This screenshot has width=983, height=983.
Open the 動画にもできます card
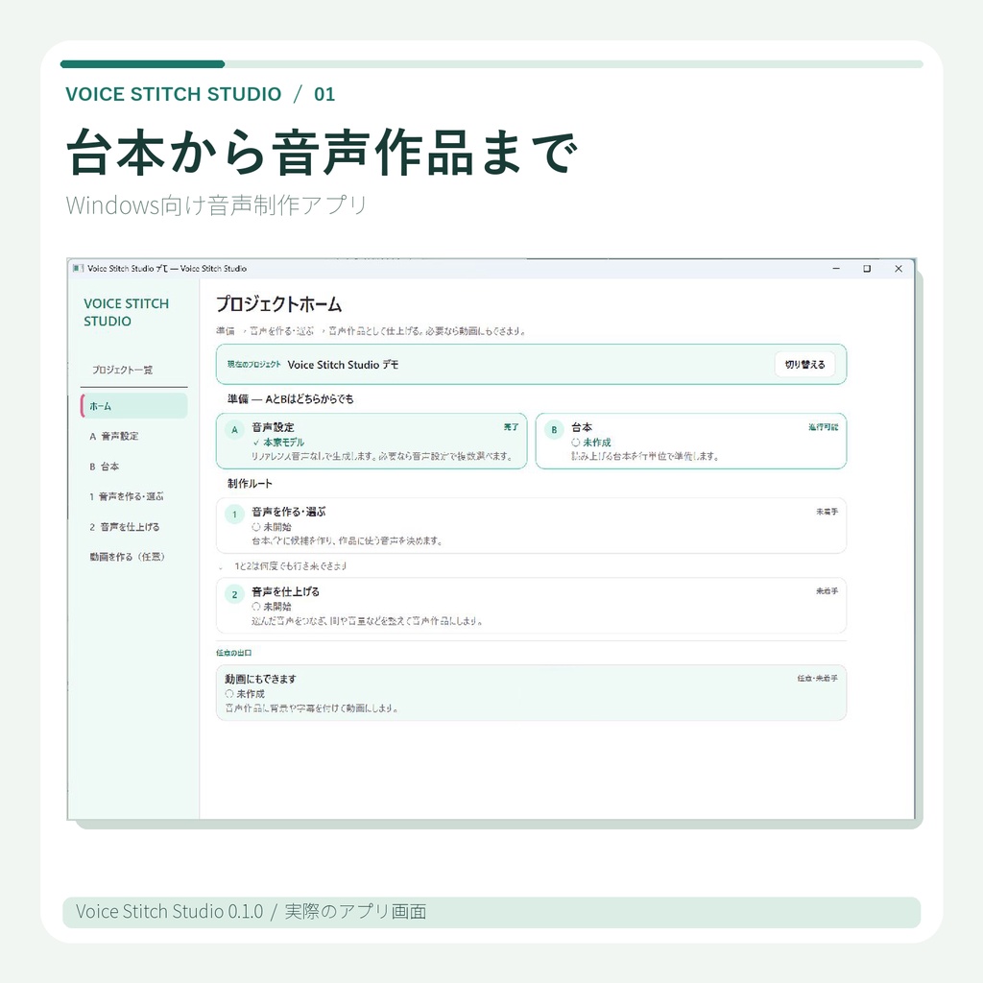click(531, 693)
